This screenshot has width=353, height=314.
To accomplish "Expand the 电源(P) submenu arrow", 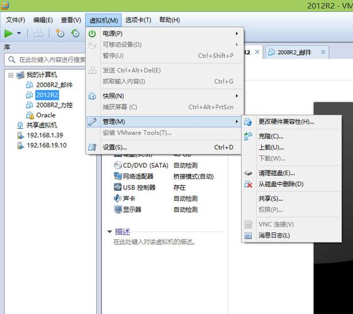I will point(237,33).
